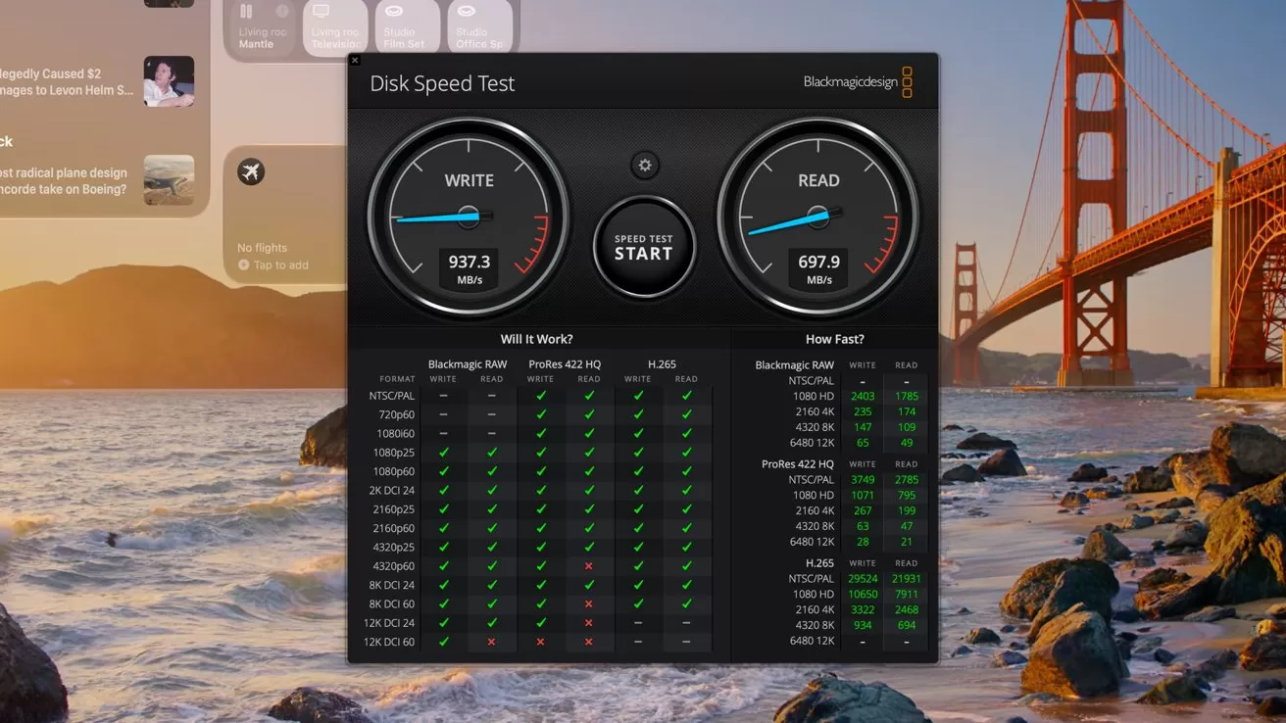
Task: Close the Disk Speed Test window
Action: pyautogui.click(x=355, y=61)
